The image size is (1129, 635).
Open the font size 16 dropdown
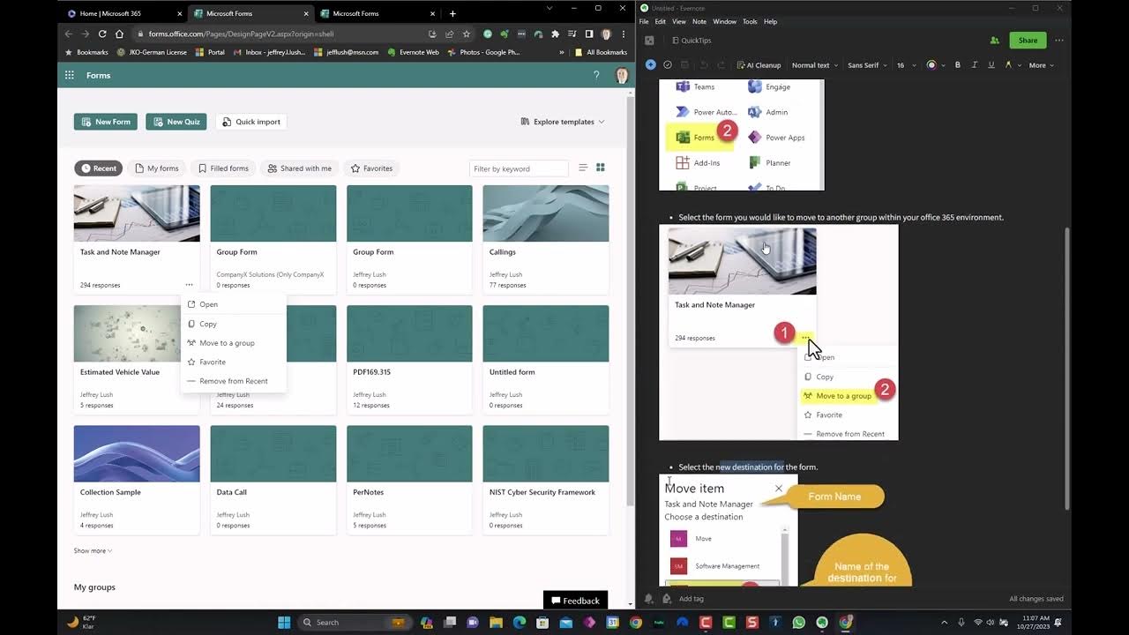(x=906, y=64)
